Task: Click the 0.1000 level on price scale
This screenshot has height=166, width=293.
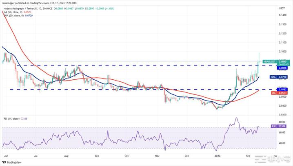Action: point(281,52)
